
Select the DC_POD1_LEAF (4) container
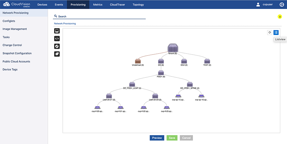point(132,84)
